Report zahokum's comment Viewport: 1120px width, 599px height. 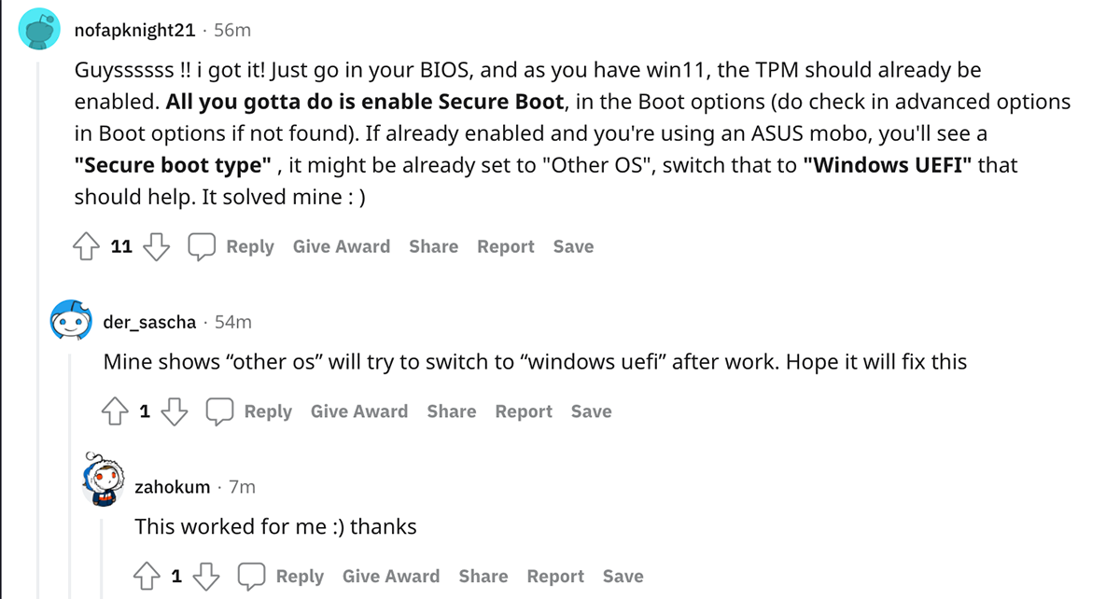pyautogui.click(x=554, y=577)
